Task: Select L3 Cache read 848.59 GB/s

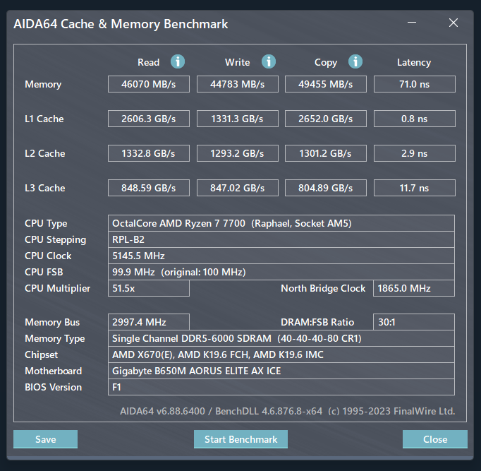Action: click(149, 188)
